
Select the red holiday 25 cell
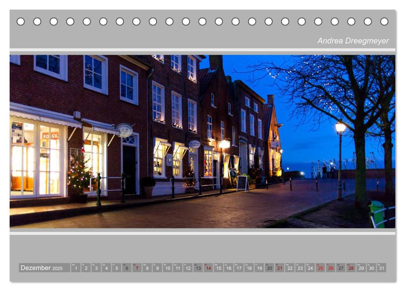[320, 268]
